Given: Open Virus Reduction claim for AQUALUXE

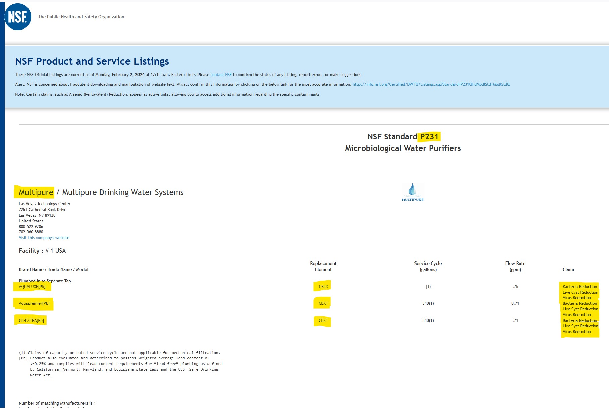Looking at the screenshot, I should 576,298.
